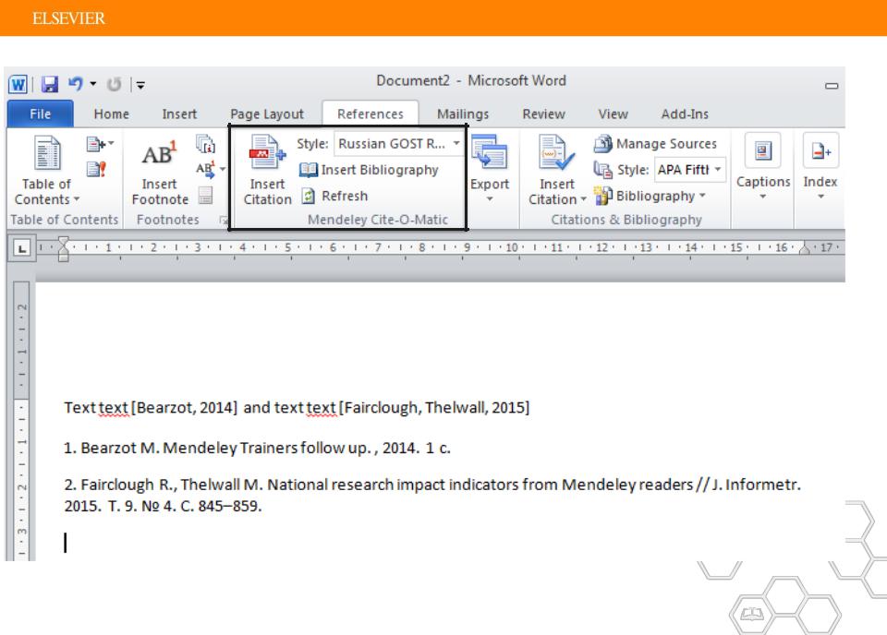This screenshot has width=887, height=635.
Task: Open the Review tab
Action: pos(543,114)
